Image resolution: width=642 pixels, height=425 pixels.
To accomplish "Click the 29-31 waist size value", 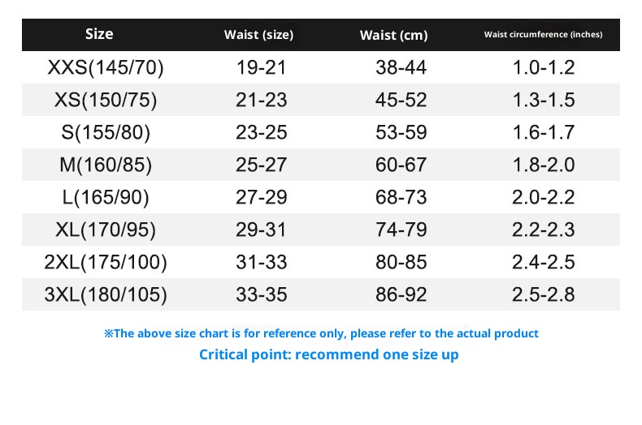I will pyautogui.click(x=261, y=230).
